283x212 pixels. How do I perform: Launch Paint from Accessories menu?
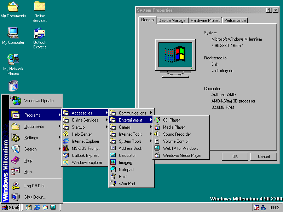pos(131,176)
